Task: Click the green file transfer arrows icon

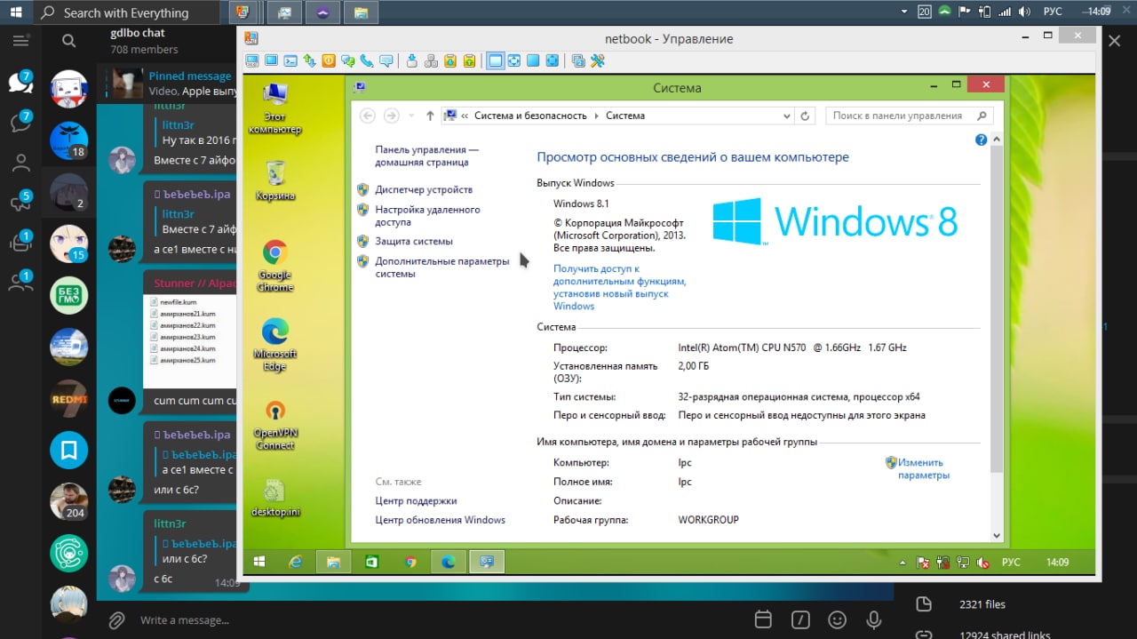Action: pyautogui.click(x=309, y=60)
